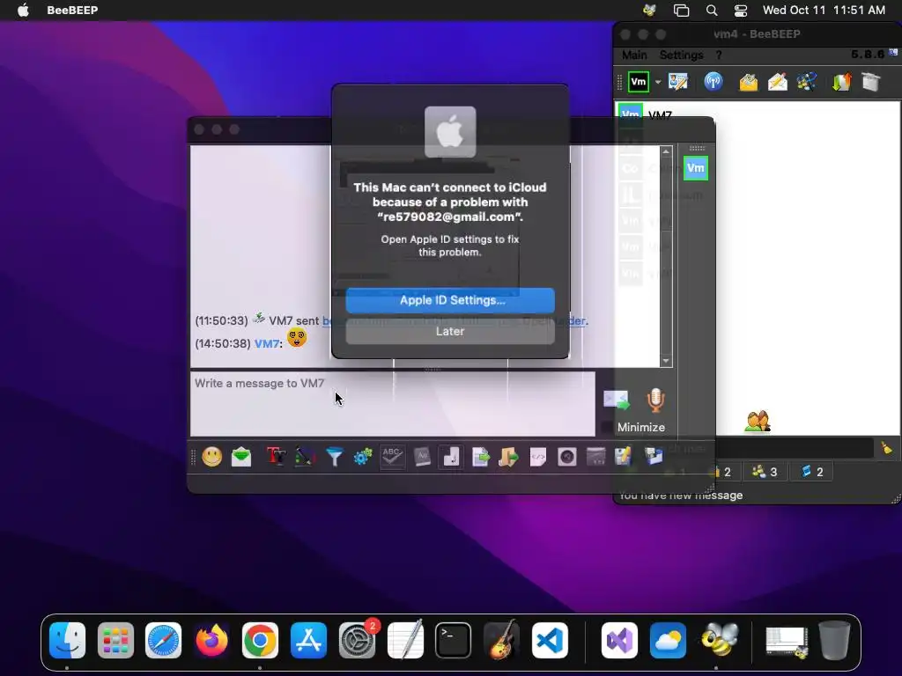Click the two-users icon in BeeBEEP list

pos(758,422)
